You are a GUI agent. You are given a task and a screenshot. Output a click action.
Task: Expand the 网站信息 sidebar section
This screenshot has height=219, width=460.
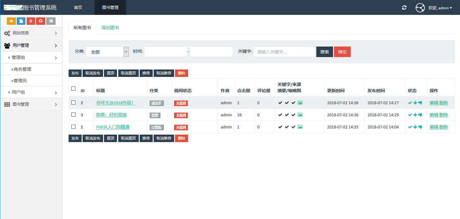[31, 33]
